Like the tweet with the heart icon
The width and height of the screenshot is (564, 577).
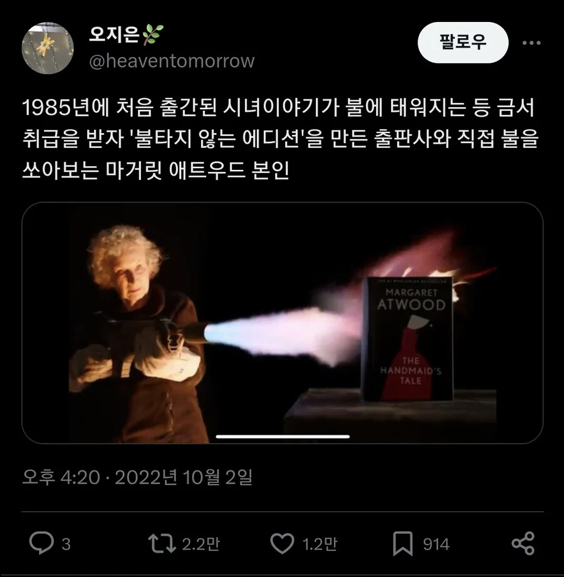pyautogui.click(x=282, y=544)
